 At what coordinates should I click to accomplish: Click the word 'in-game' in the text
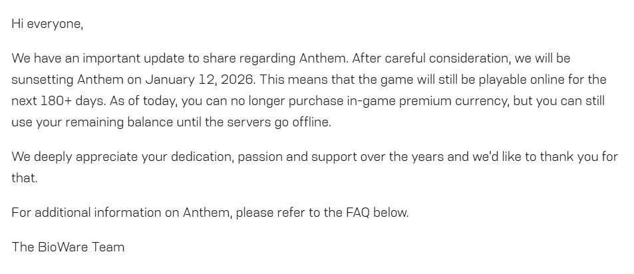371,100
